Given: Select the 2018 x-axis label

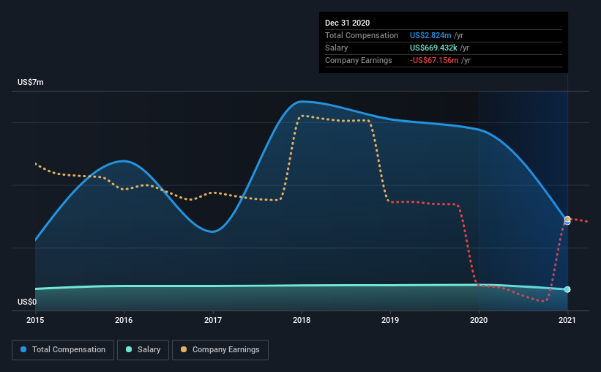Looking at the screenshot, I should click(302, 320).
